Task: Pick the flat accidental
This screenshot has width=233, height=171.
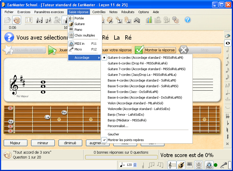Action: tap(228, 123)
